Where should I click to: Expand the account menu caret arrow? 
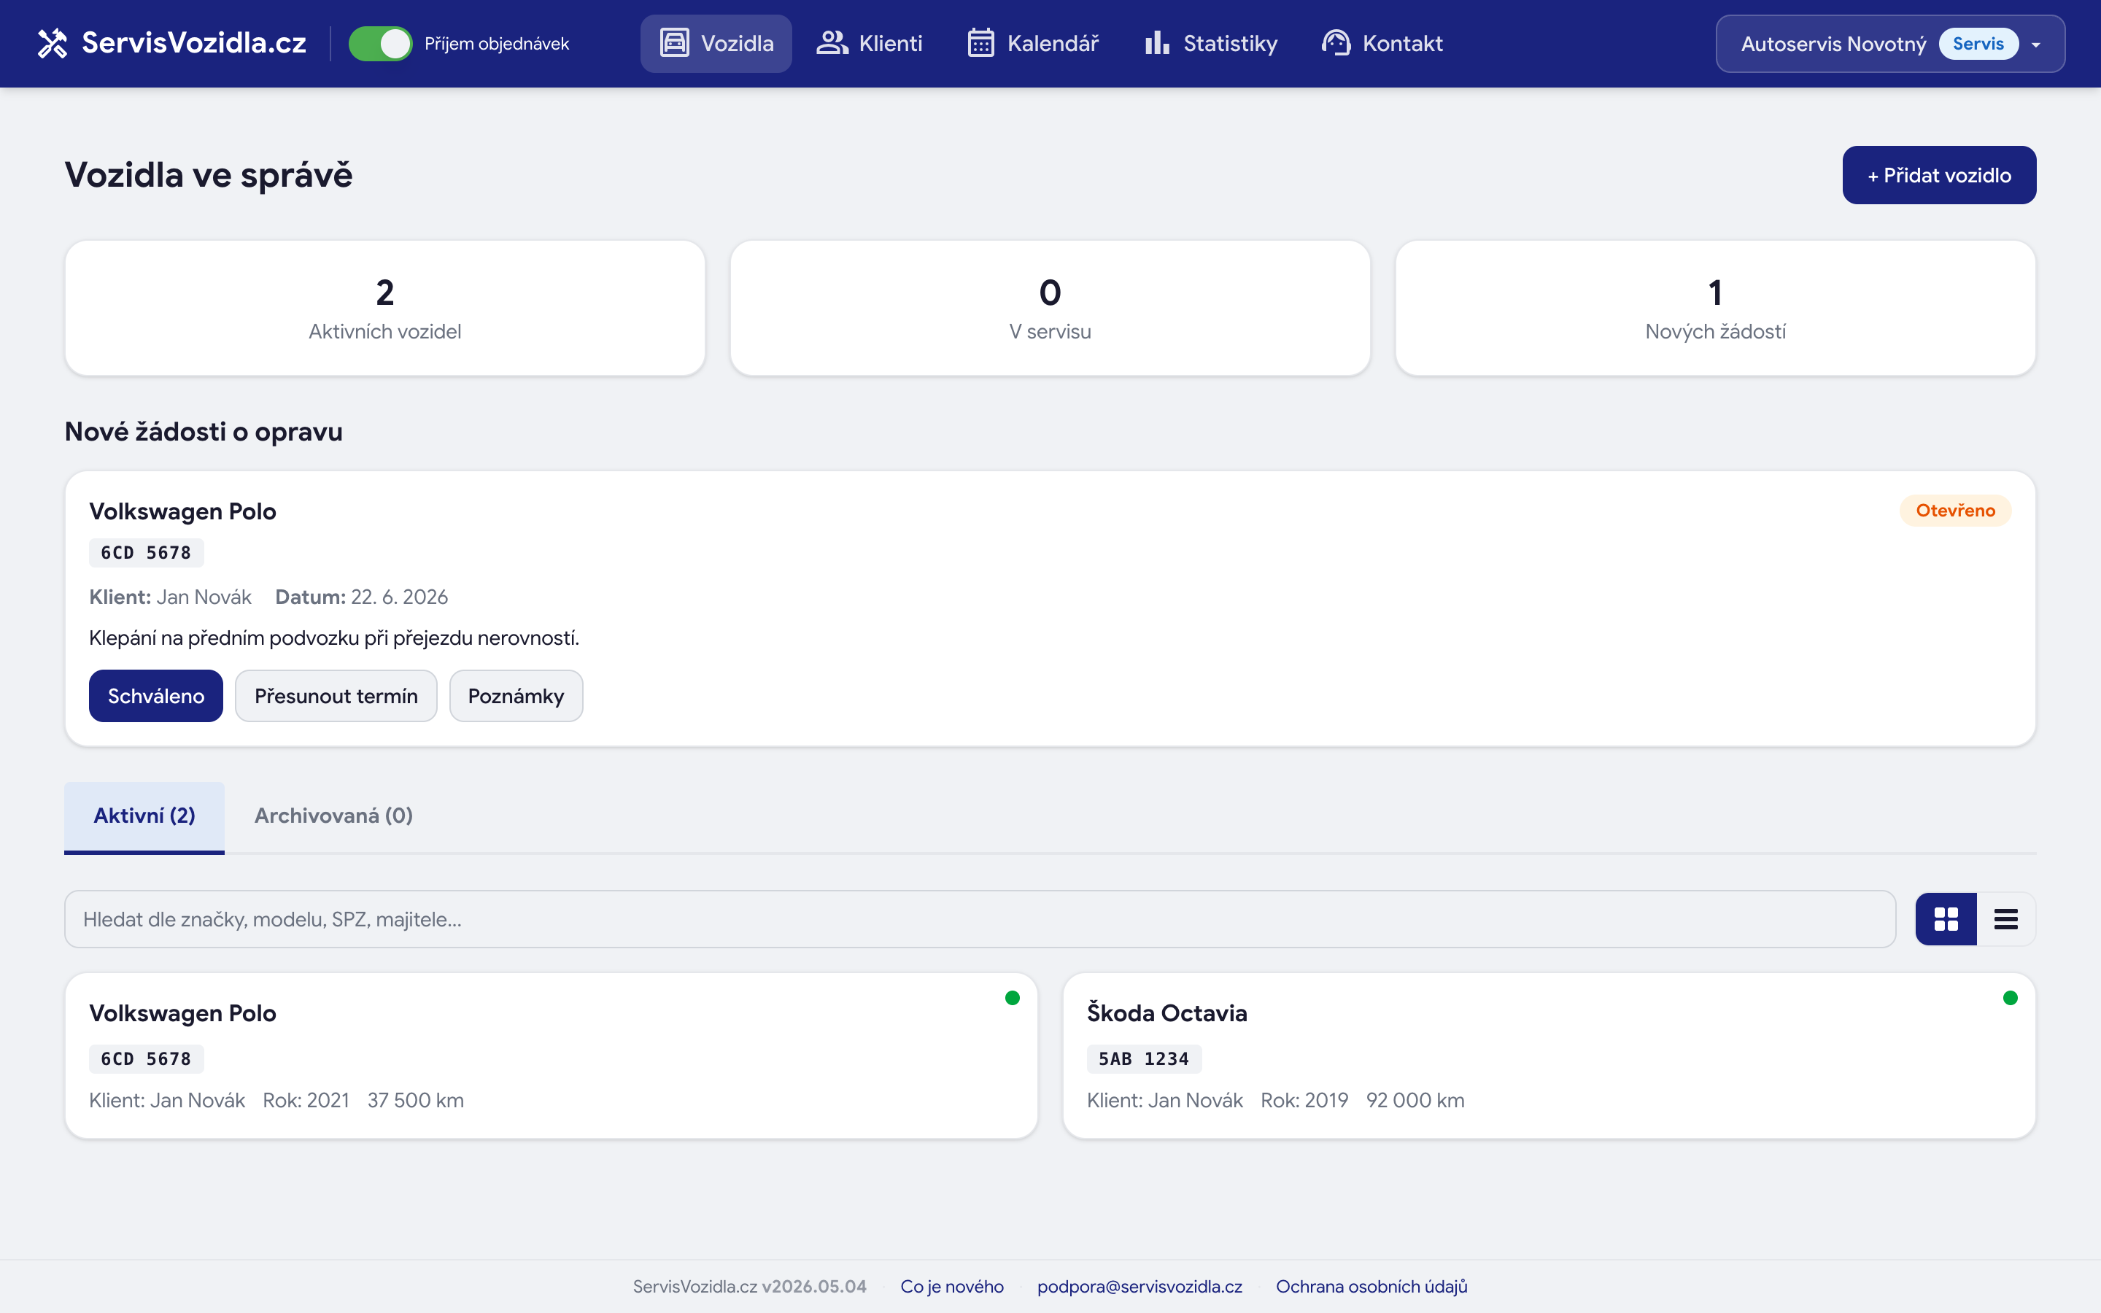(2036, 44)
